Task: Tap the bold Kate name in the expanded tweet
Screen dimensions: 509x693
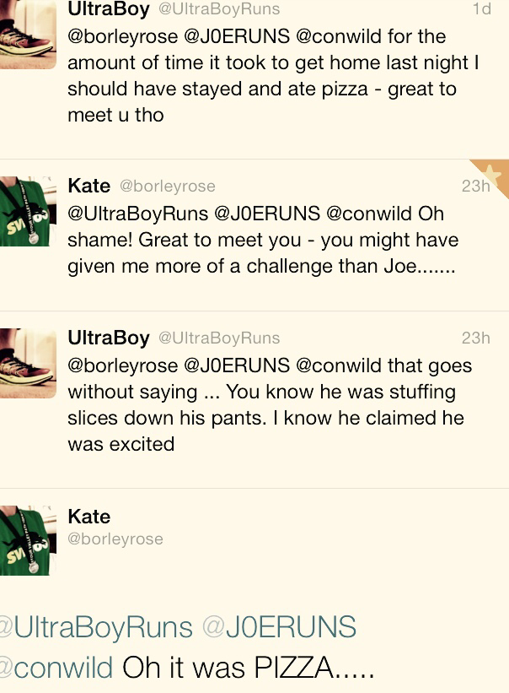Action: coord(88,516)
